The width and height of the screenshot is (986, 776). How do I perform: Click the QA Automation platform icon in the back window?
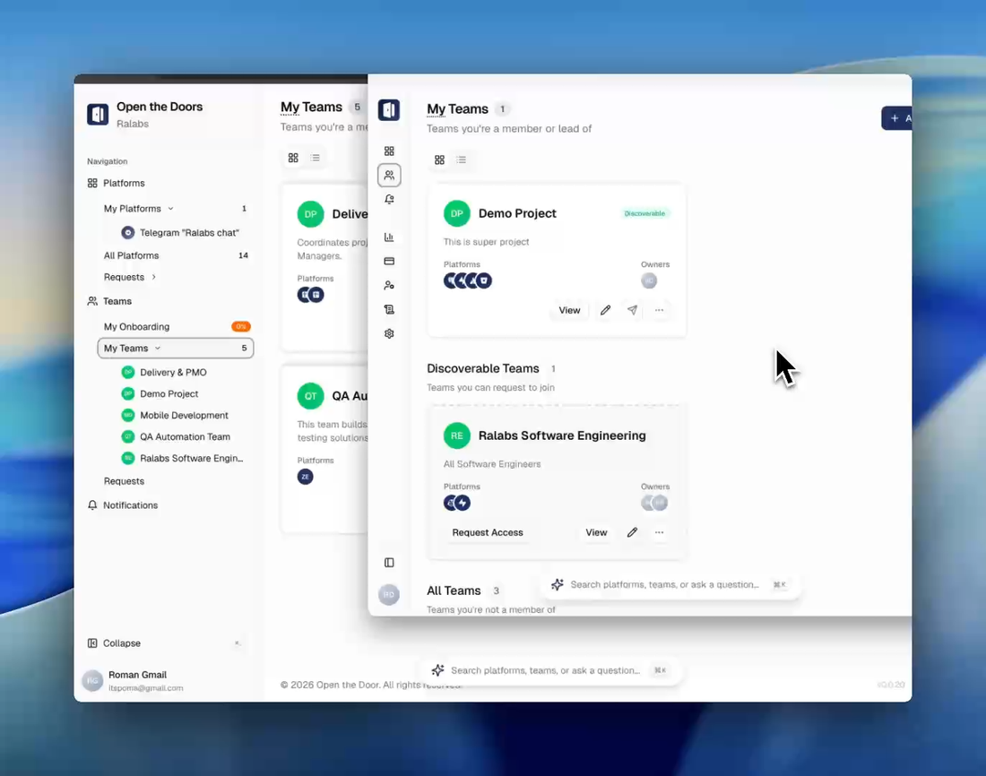[305, 477]
